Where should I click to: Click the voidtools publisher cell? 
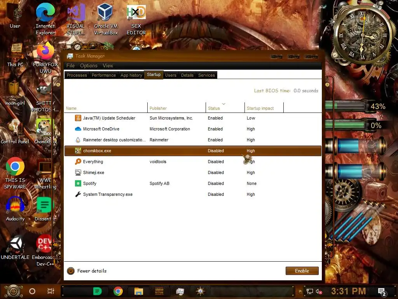(158, 162)
